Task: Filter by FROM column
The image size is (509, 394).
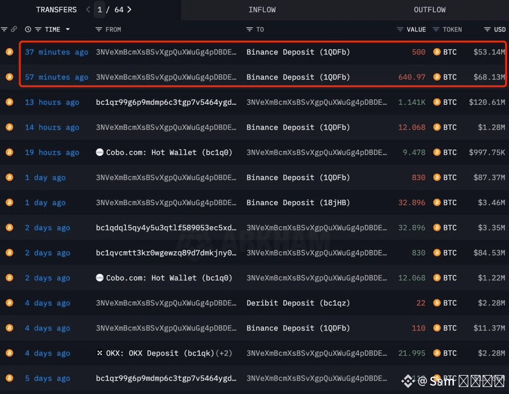Action: coord(99,29)
